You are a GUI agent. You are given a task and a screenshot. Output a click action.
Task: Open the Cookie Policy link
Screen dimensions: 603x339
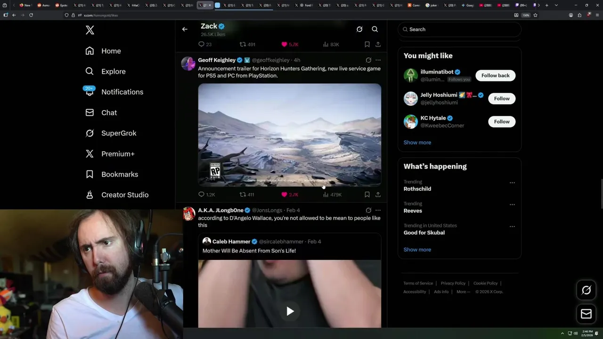coord(485,283)
